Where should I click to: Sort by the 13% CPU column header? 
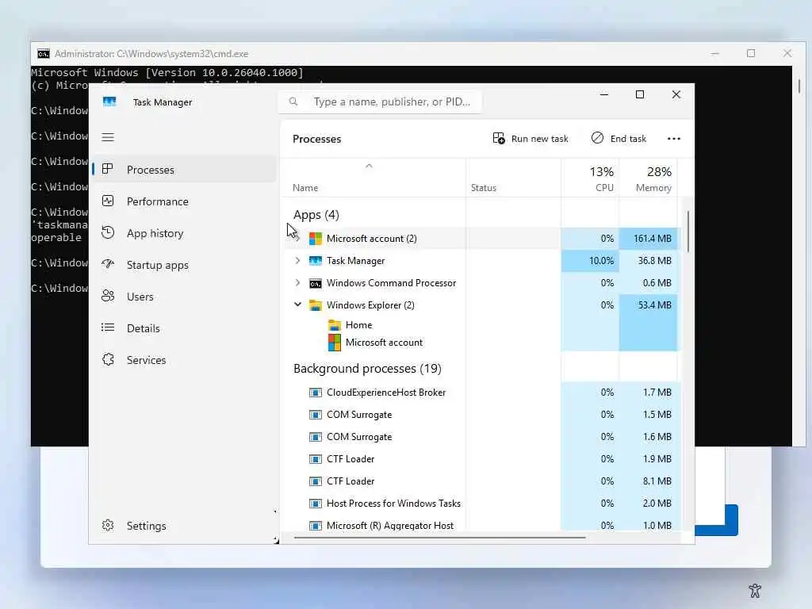[x=590, y=178]
